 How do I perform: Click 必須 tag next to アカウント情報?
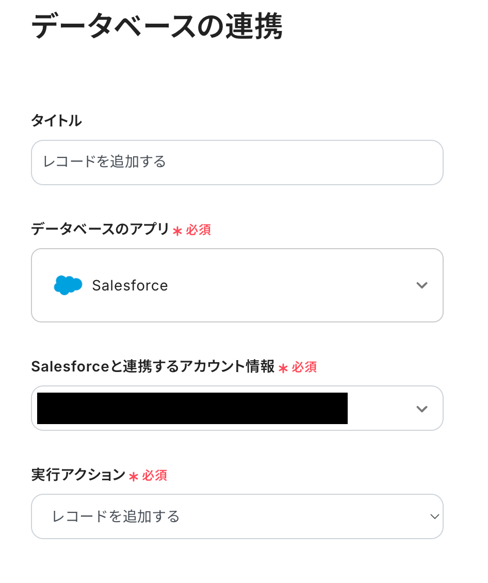(x=304, y=367)
